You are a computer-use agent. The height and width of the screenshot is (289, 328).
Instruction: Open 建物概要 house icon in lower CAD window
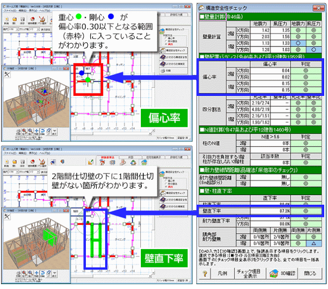point(32,163)
